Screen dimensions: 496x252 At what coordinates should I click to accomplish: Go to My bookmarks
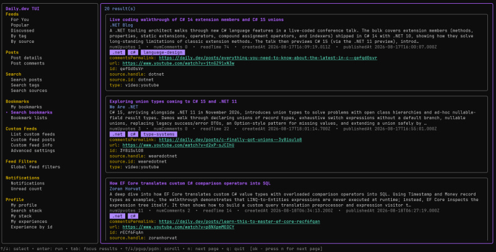[x=26, y=107]
